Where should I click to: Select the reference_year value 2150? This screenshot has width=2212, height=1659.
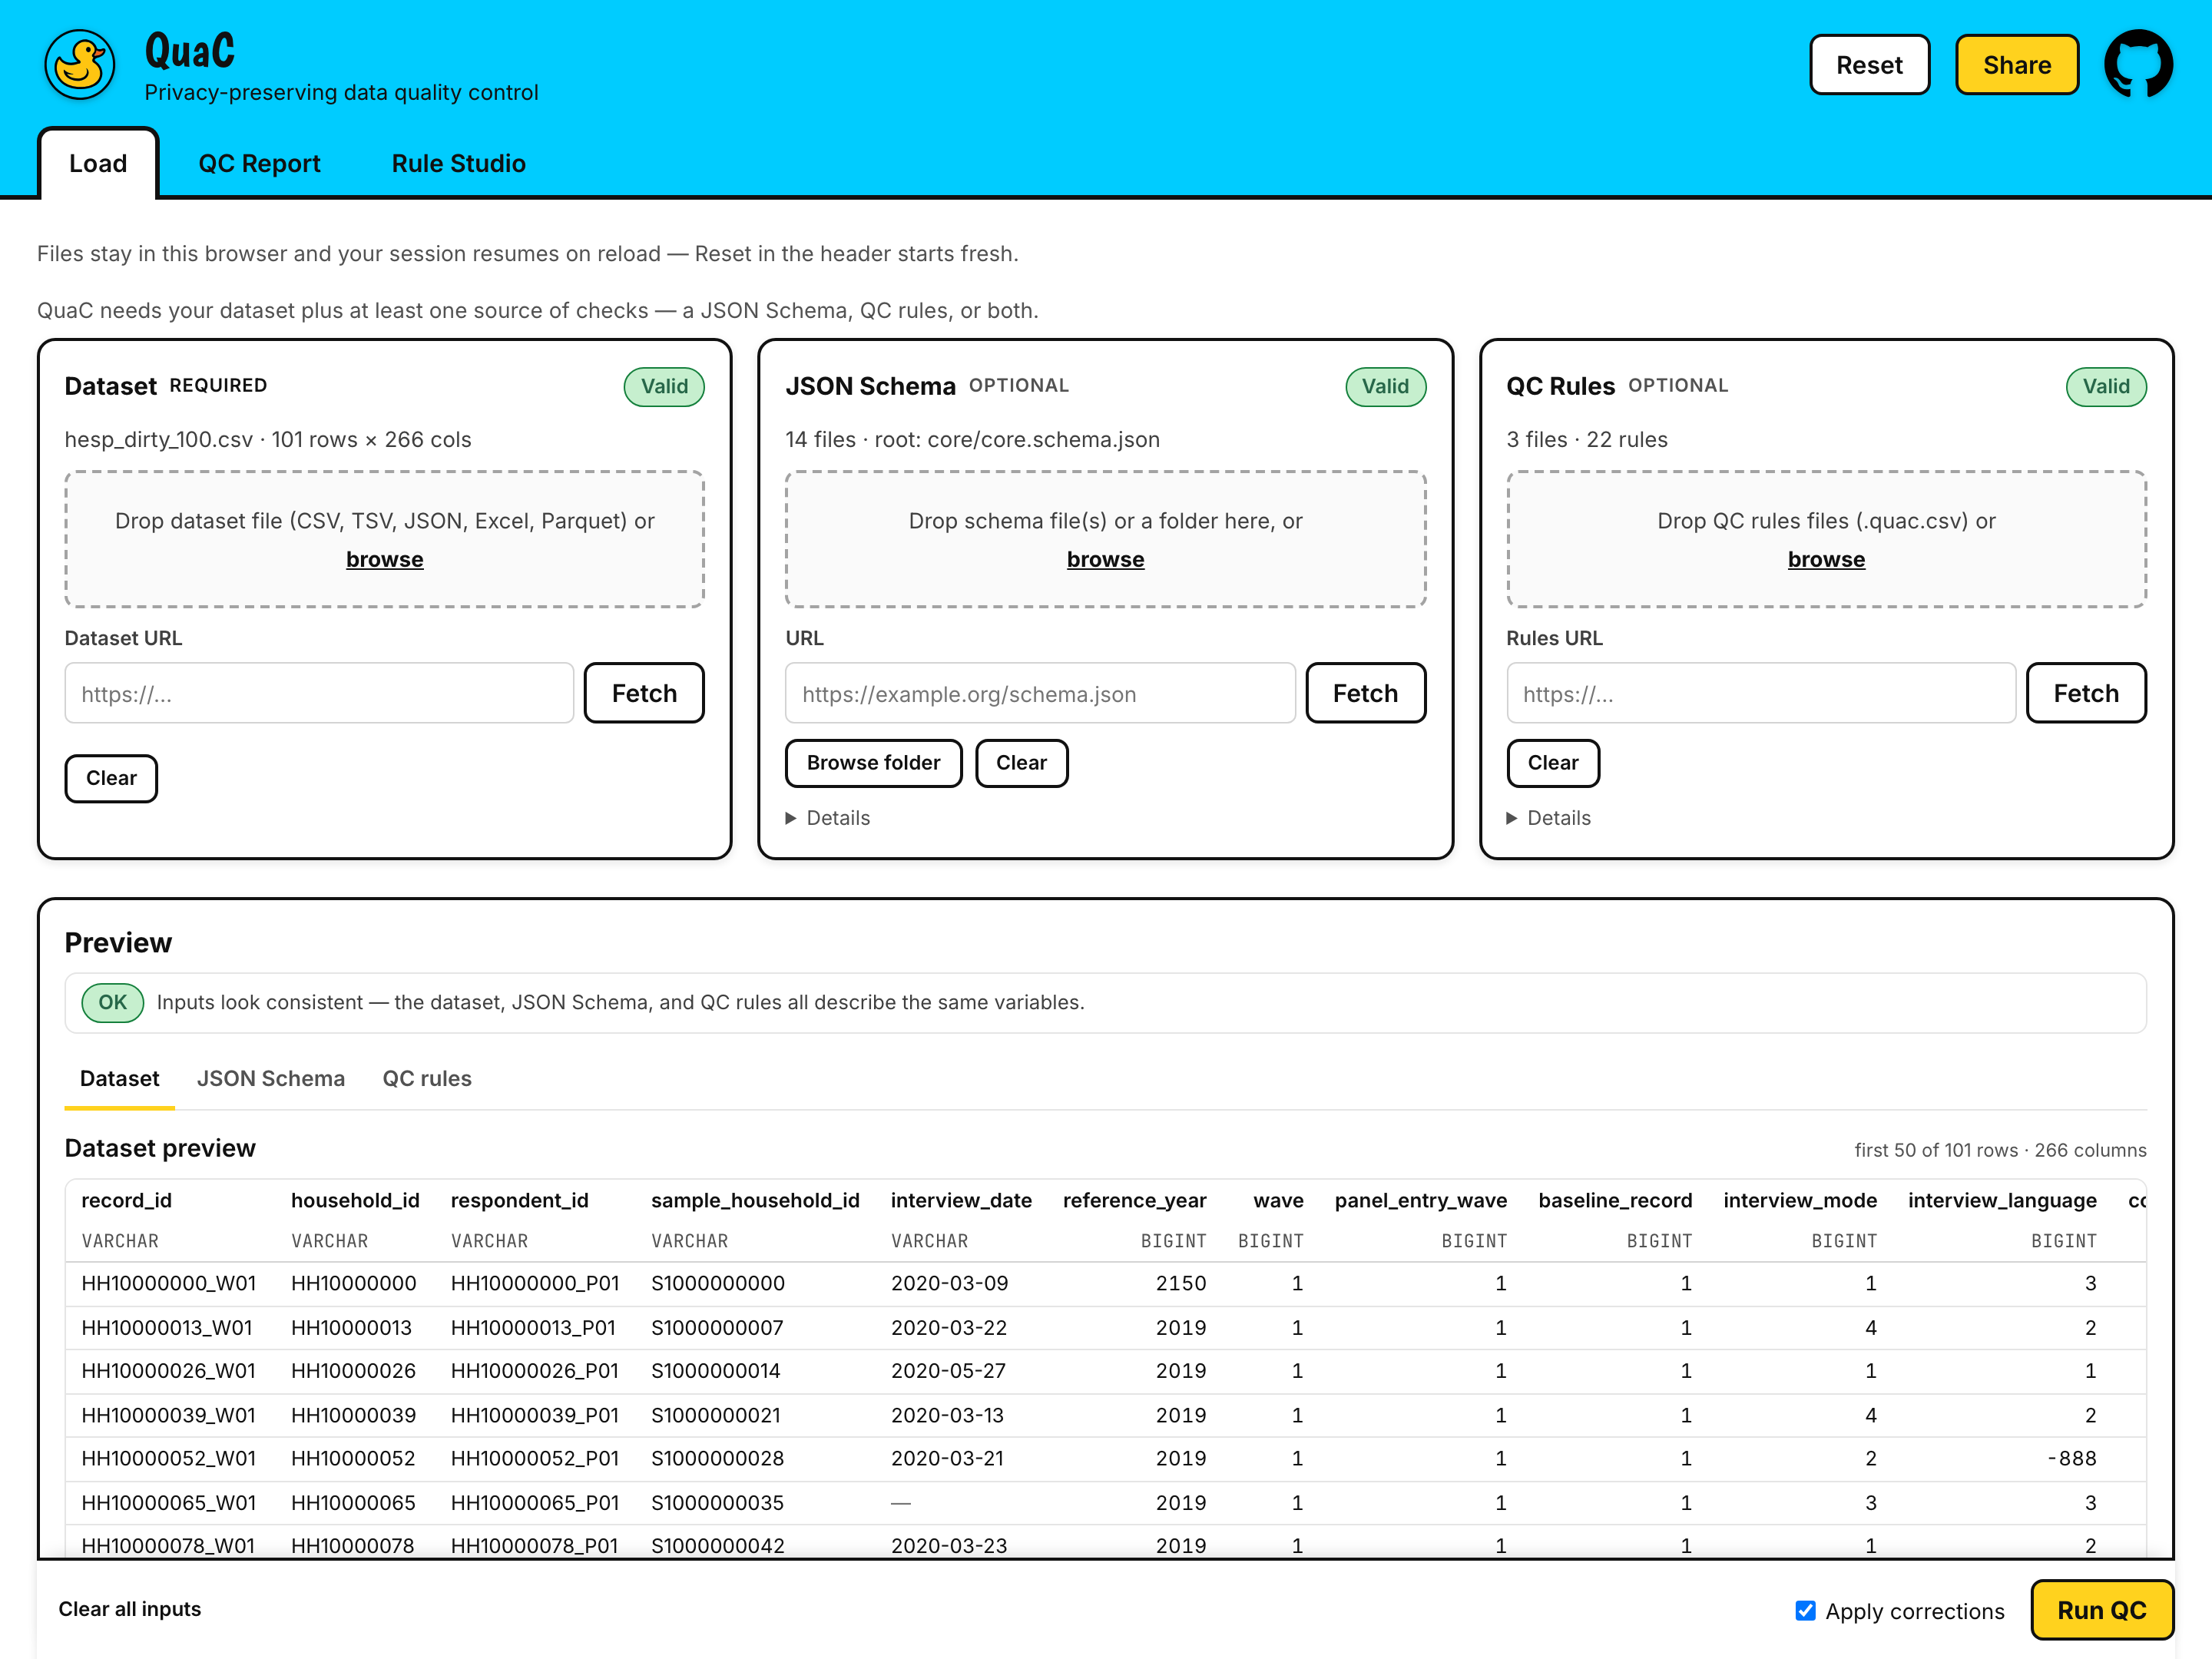coord(1181,1284)
